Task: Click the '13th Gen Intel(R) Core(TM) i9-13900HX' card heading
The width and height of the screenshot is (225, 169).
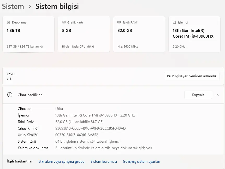Action: tap(193, 33)
